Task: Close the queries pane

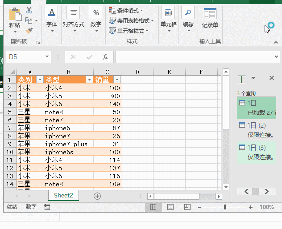Action: point(272,78)
